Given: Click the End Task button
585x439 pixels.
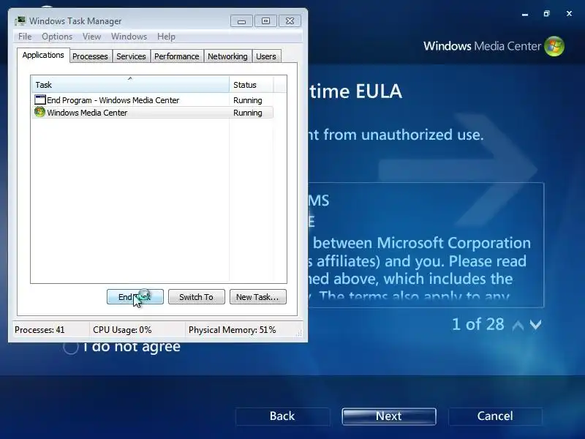Looking at the screenshot, I should point(135,297).
